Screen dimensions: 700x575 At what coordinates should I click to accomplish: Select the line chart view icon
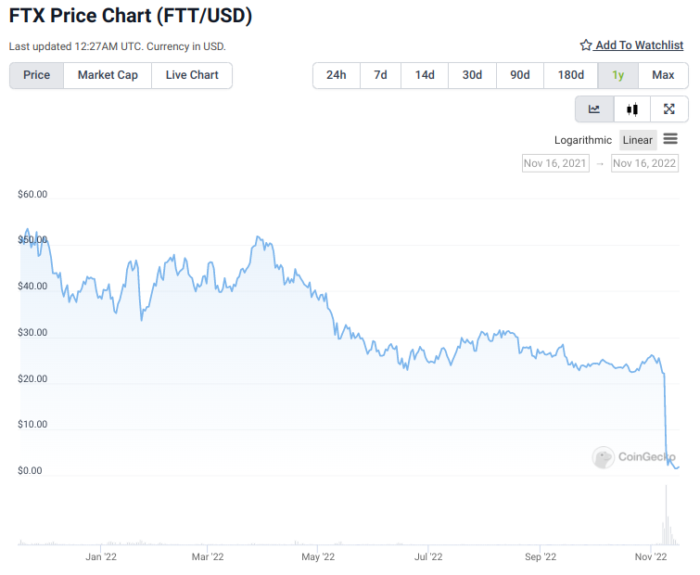[594, 109]
